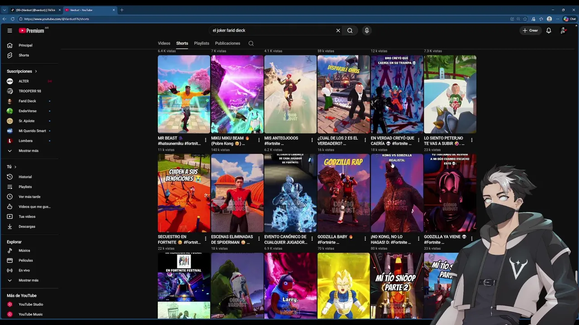
Task: Expand the Tú section chevron
Action: (15, 167)
